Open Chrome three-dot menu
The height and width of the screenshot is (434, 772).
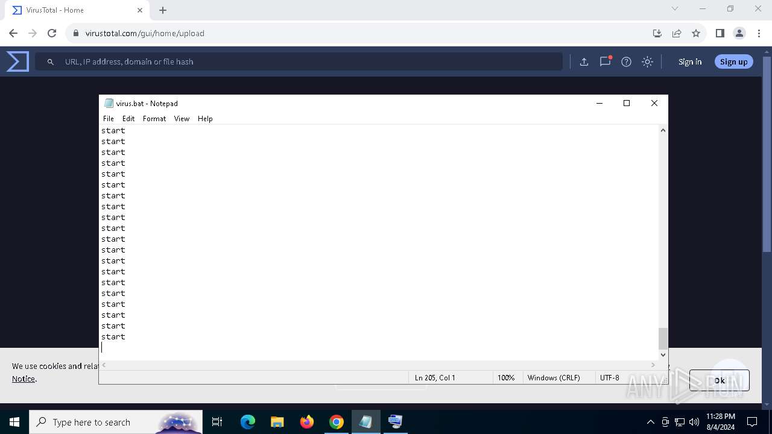point(758,33)
